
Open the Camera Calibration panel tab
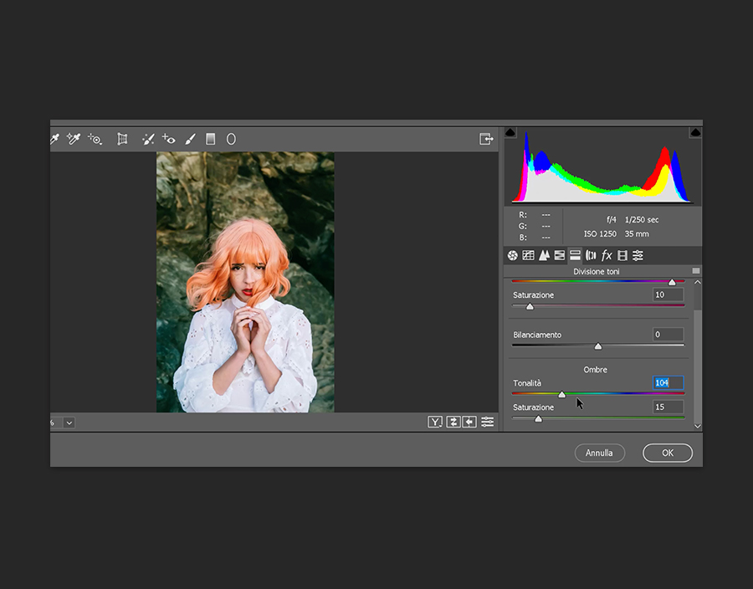(622, 255)
